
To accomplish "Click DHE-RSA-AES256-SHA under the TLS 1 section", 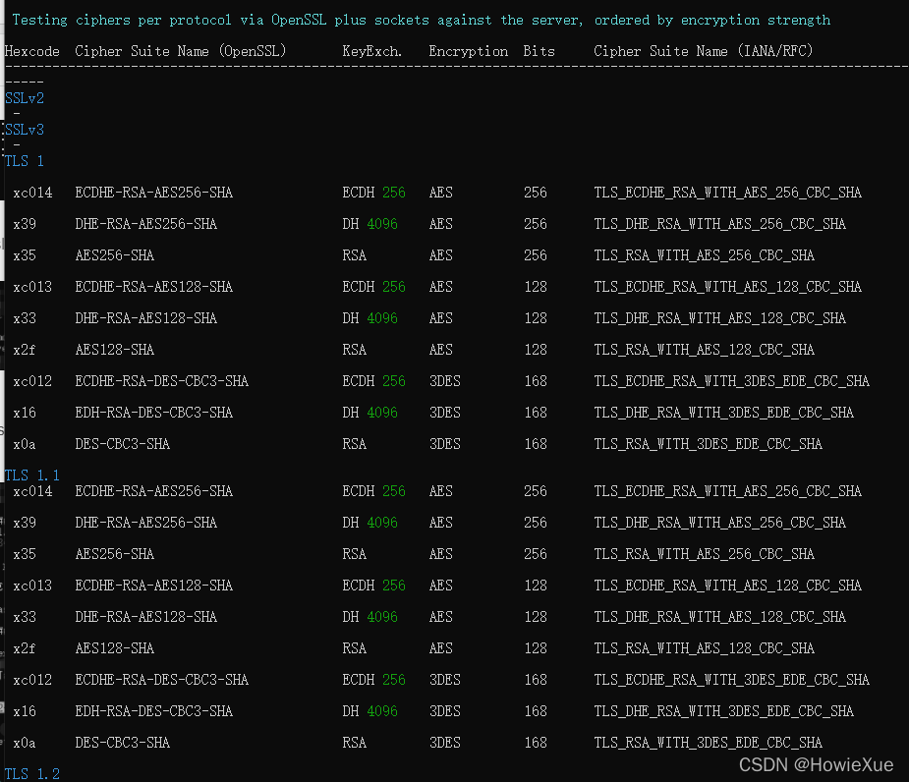I will tap(146, 224).
